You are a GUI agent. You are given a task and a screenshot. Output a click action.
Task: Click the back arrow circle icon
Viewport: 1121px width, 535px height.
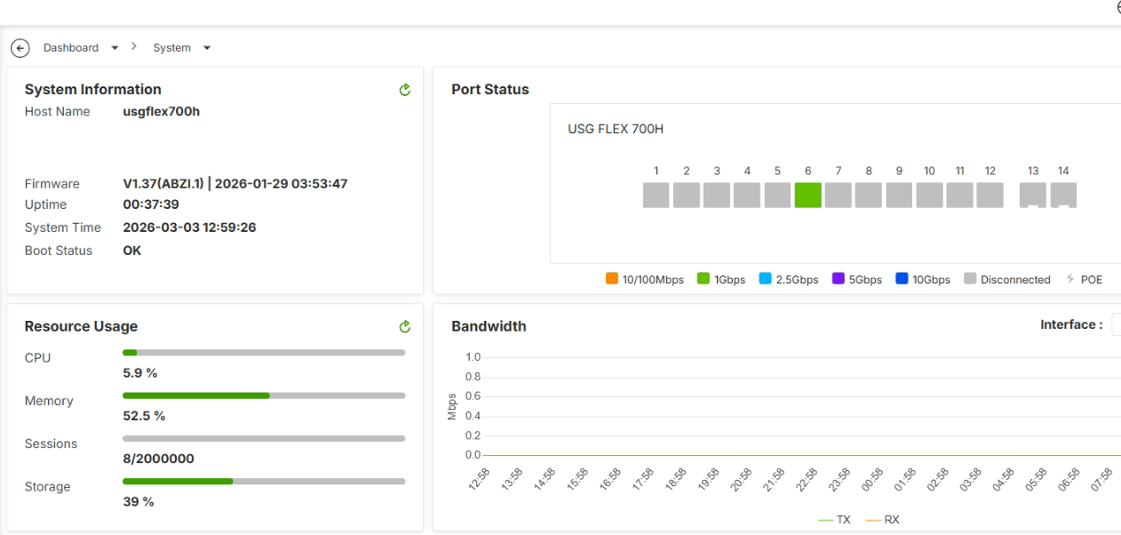tap(20, 48)
